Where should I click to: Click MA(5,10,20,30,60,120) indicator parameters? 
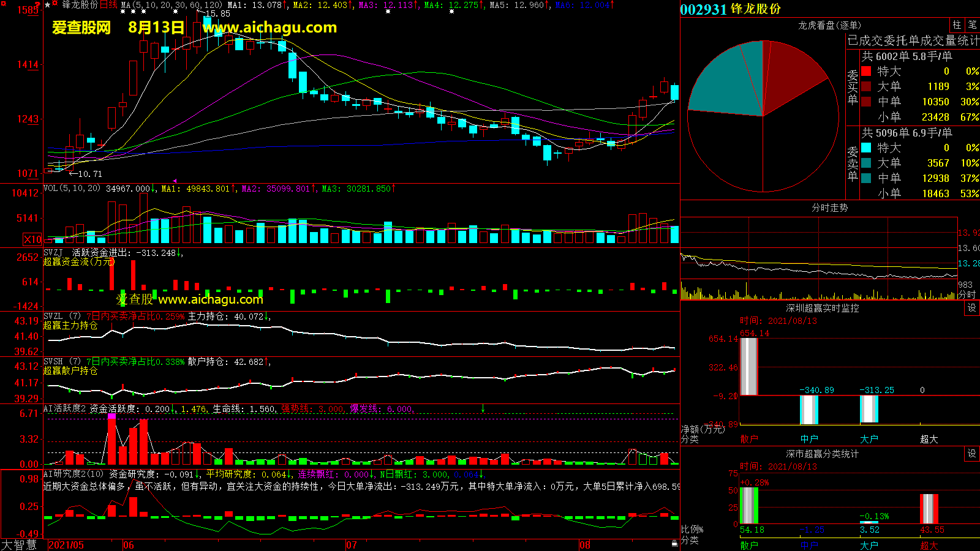coord(171,5)
